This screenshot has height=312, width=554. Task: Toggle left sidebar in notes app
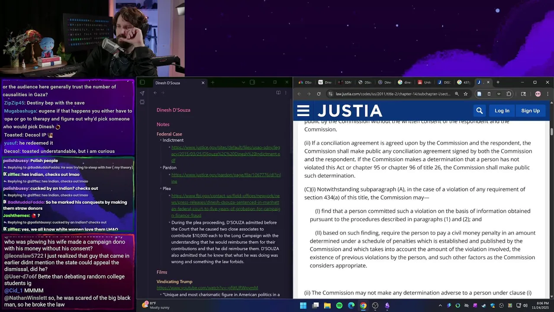point(142,82)
